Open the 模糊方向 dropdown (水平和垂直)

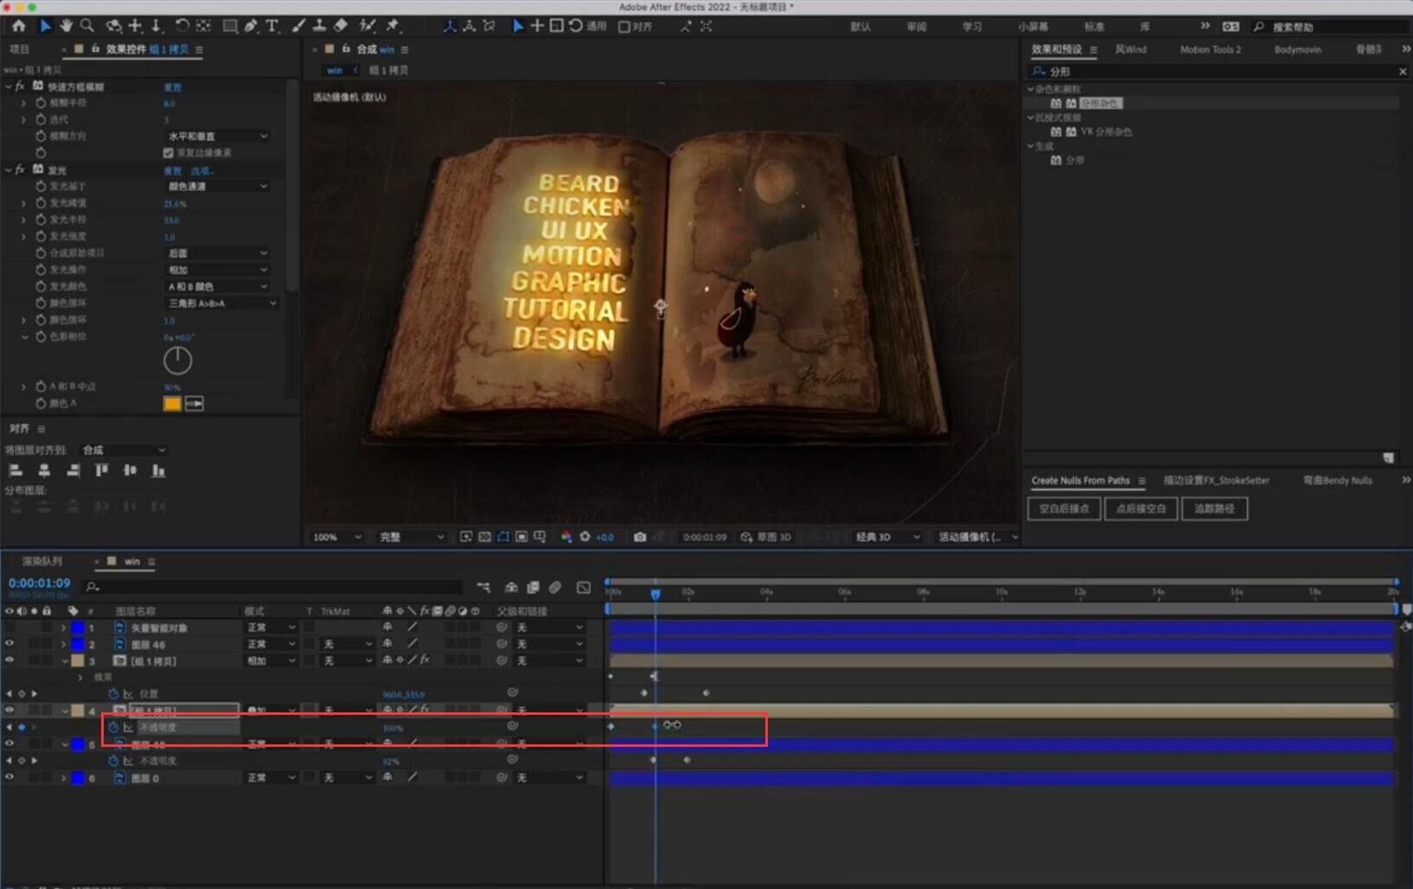(218, 137)
